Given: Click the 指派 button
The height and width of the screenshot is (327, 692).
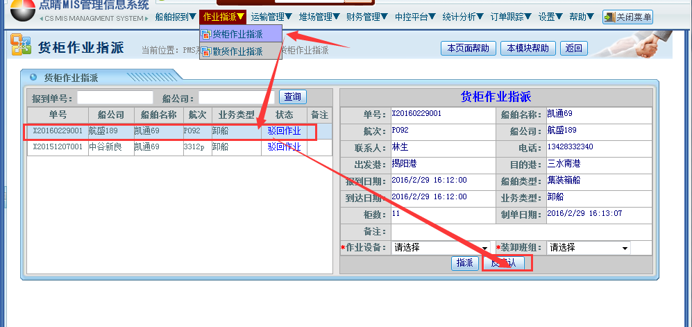Looking at the screenshot, I should pos(465,263).
